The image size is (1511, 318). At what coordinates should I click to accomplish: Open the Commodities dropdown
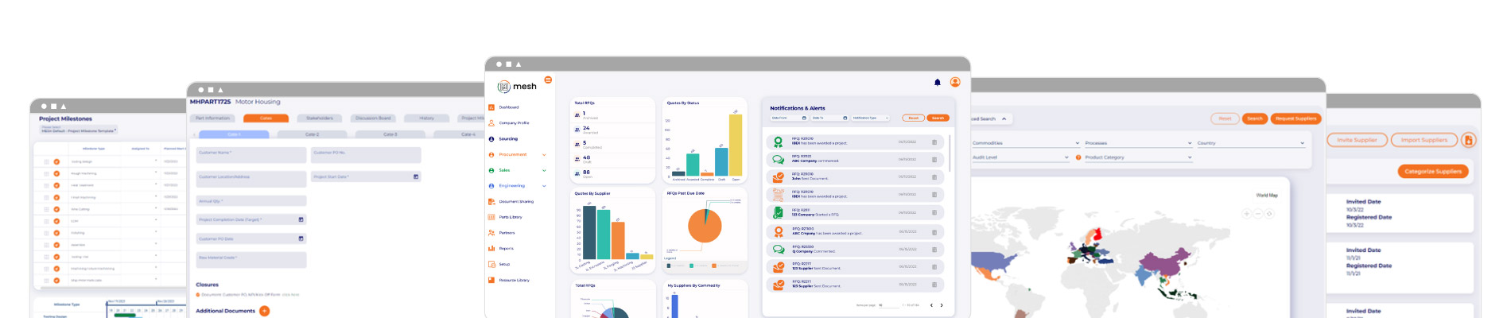1026,143
